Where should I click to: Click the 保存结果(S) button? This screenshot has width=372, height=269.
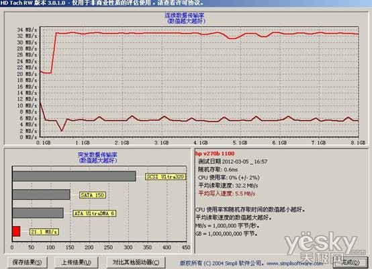27,262
